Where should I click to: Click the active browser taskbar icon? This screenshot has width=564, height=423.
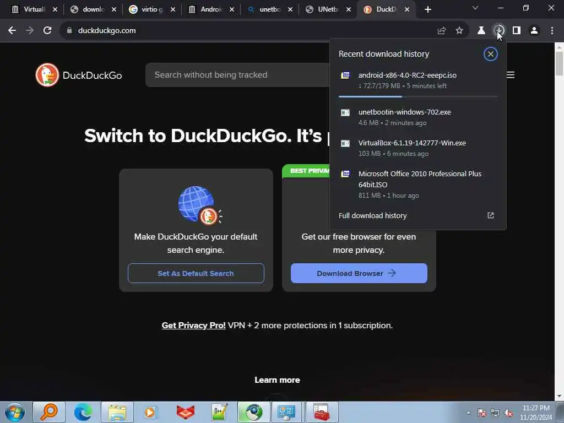(x=253, y=412)
